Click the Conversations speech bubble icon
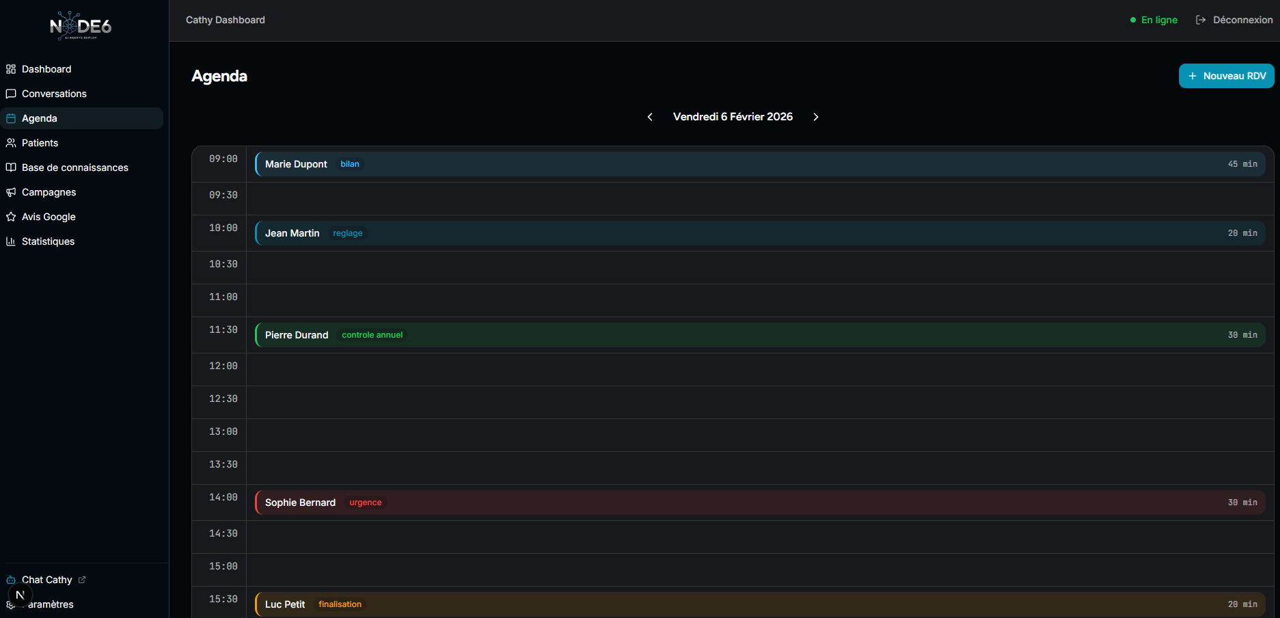Screen dimensions: 1280x618 click(11, 94)
